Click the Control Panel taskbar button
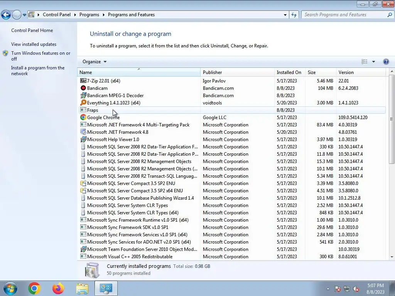395x296 pixels. pos(106,288)
